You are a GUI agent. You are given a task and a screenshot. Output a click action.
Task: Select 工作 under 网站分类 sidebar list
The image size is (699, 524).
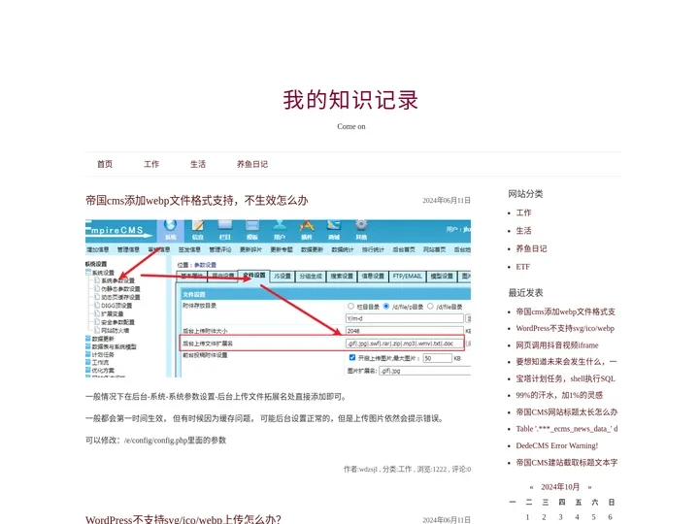click(x=523, y=213)
